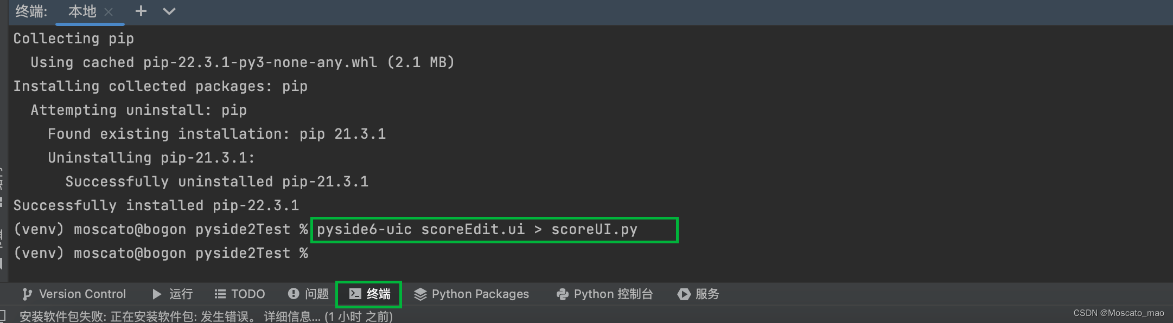
Task: Click the 终端: panel header label
Action: (30, 11)
